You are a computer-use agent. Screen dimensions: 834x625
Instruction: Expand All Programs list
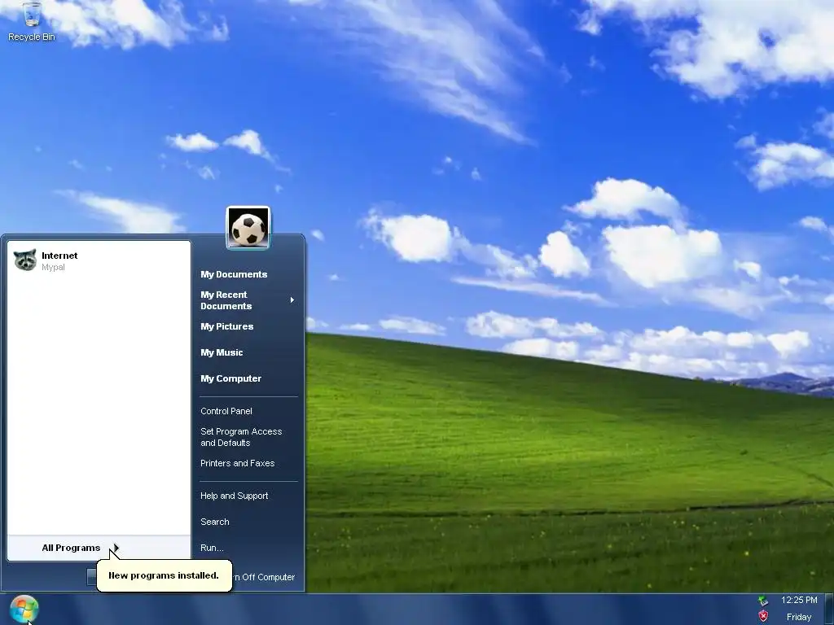(99, 548)
